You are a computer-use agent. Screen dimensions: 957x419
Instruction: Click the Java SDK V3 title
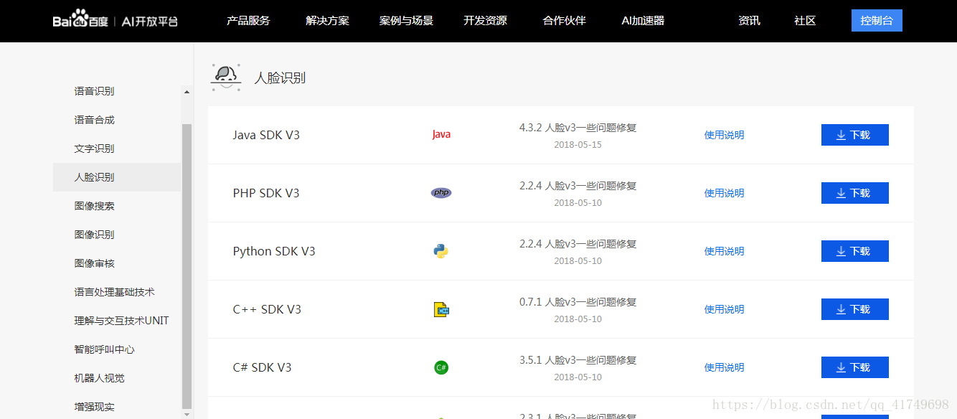pos(266,135)
